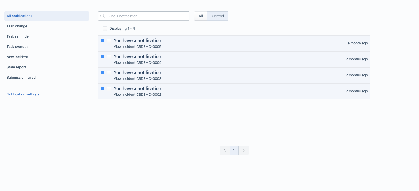Screen dimensions: 419x191
Task: Click unread dot for CSDEMO-0003 notification
Action: (103, 72)
